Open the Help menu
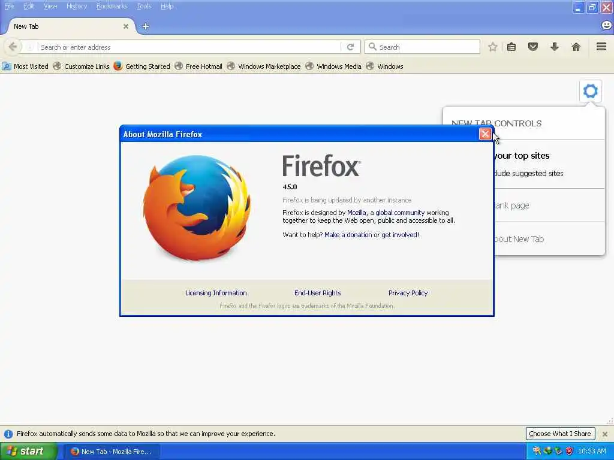Image resolution: width=614 pixels, height=460 pixels. [x=167, y=6]
